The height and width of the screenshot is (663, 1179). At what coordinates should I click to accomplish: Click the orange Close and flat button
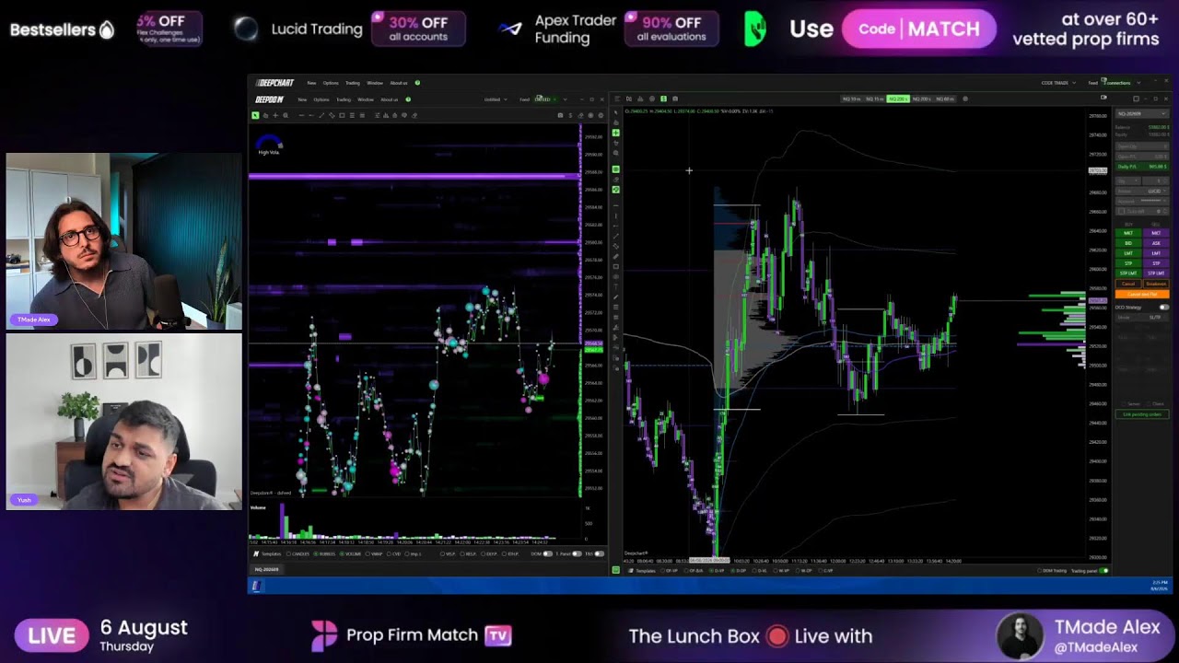click(x=1142, y=294)
